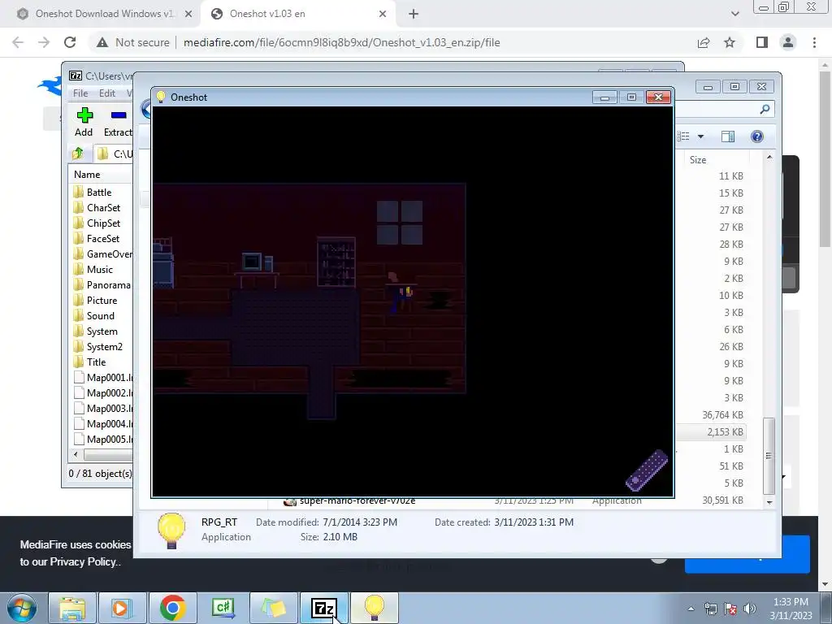Open the Edit menu in 7-Zip
The image size is (832, 624).
click(x=106, y=93)
